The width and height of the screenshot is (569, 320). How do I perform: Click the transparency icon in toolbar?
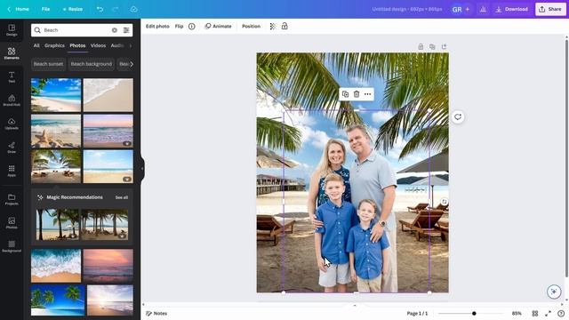tap(273, 26)
